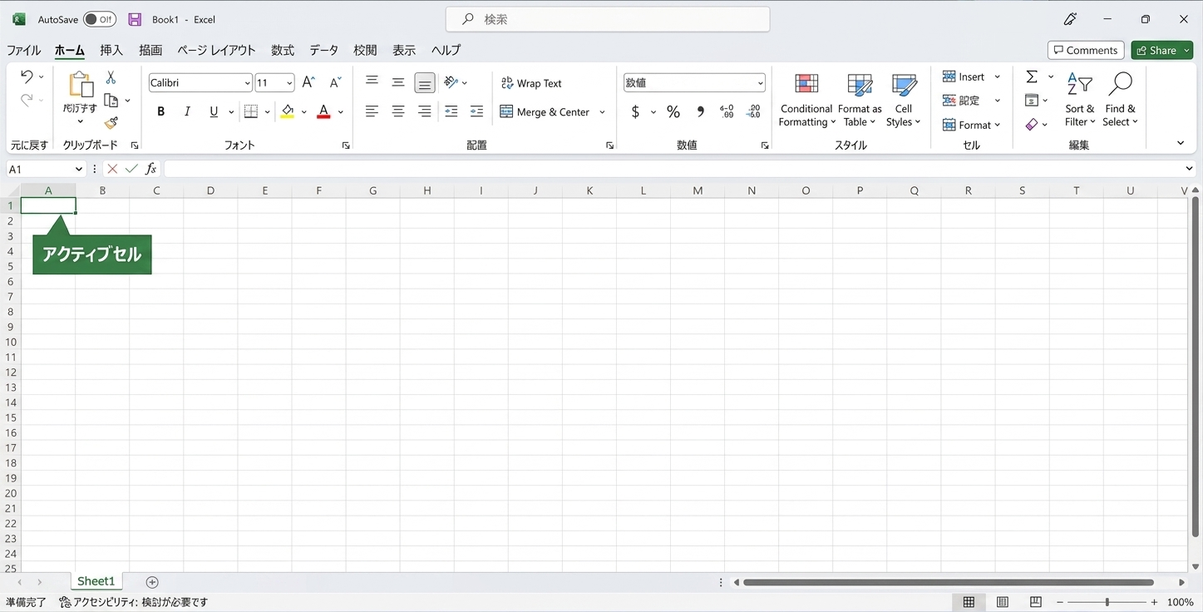Click the AutoSum sigma icon

[1032, 76]
